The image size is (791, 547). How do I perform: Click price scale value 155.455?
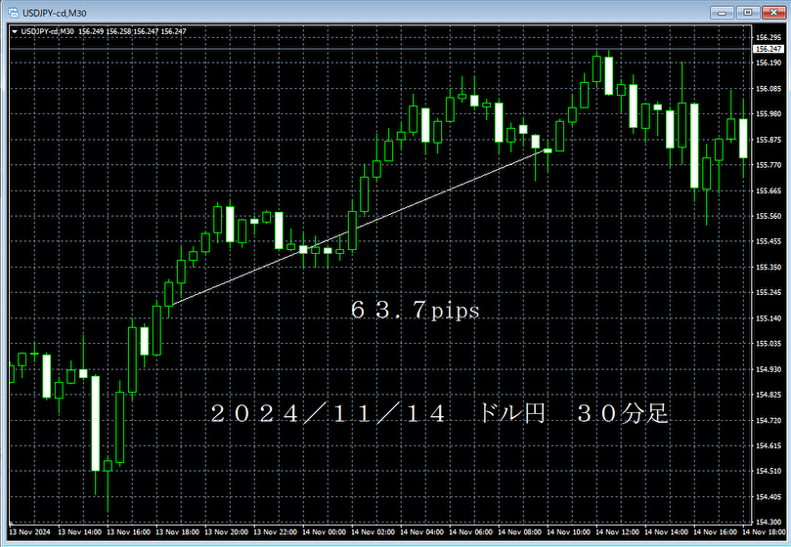pos(769,241)
